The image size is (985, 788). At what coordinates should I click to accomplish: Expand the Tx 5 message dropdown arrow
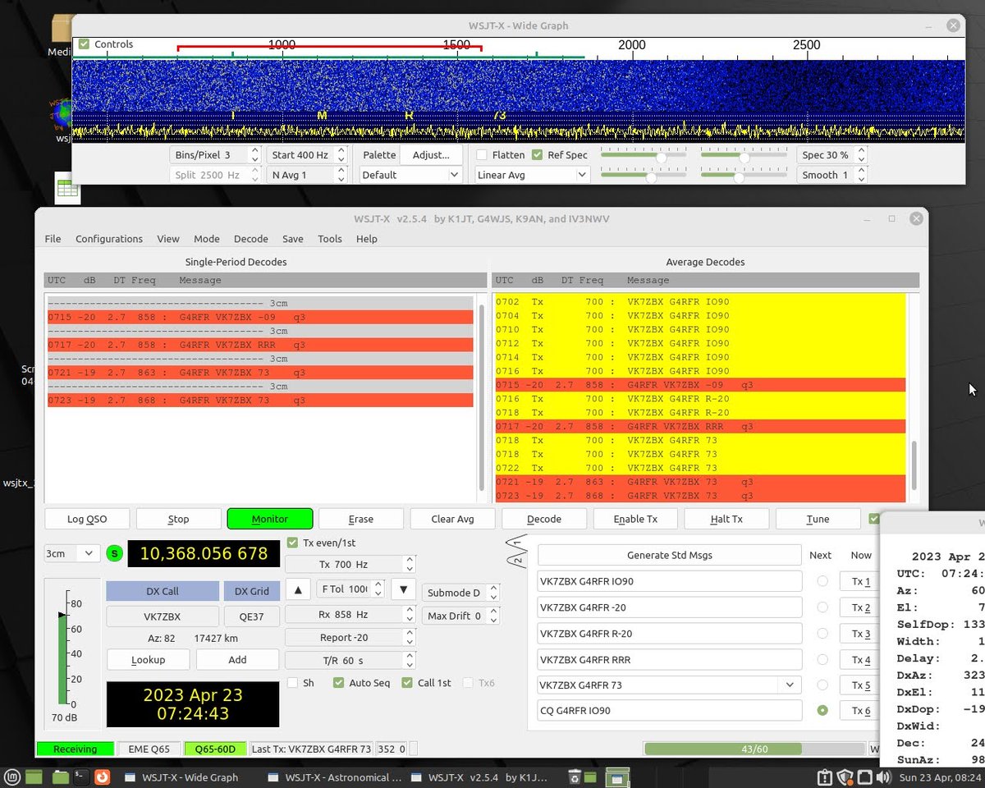(x=790, y=685)
